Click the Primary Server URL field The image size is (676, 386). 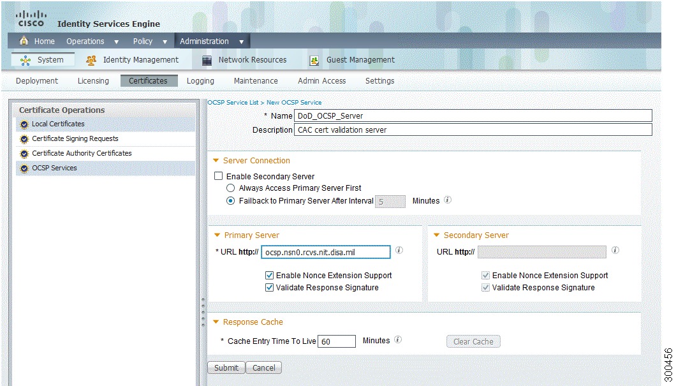click(x=326, y=252)
